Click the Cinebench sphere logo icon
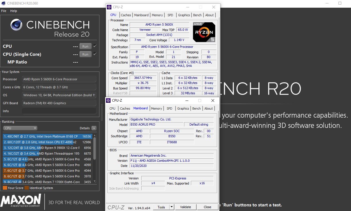 point(16,25)
